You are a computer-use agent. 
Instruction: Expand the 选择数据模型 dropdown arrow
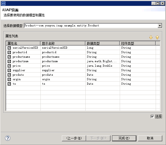click(x=160, y=26)
